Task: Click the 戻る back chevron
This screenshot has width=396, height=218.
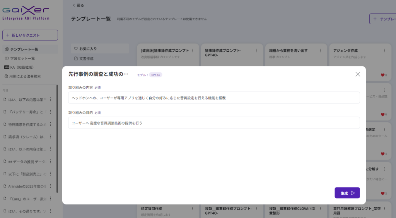Action: 74,5
